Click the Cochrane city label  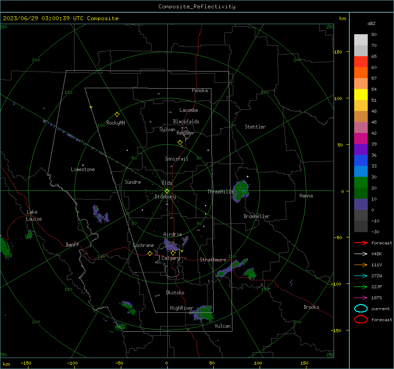(x=143, y=245)
